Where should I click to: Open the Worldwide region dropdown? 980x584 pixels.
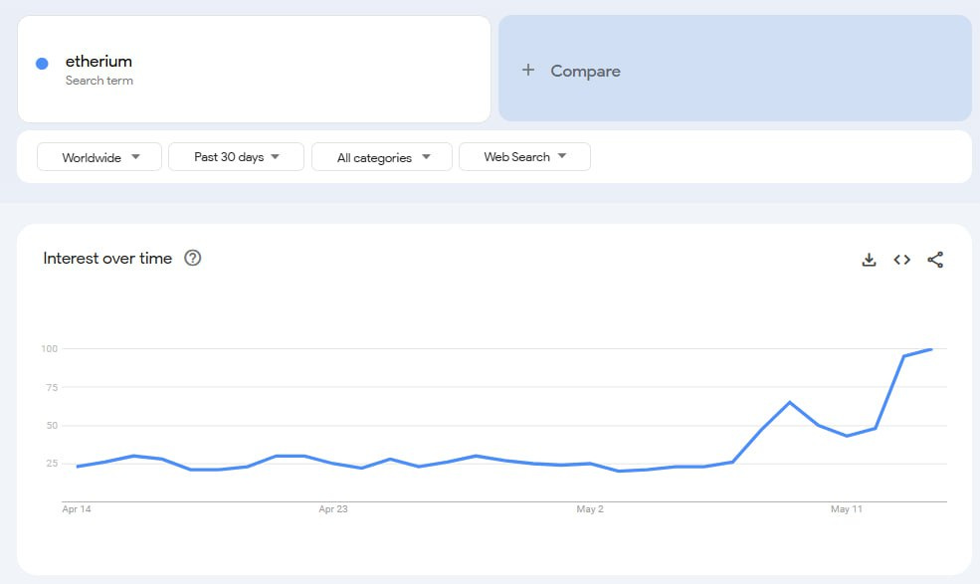[x=98, y=156]
